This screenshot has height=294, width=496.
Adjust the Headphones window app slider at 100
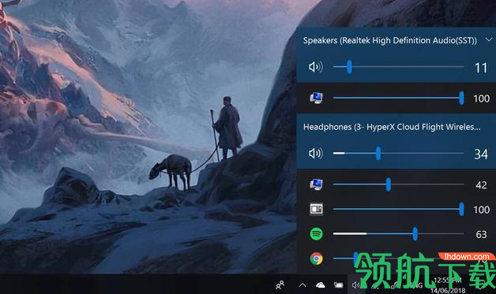click(x=399, y=209)
